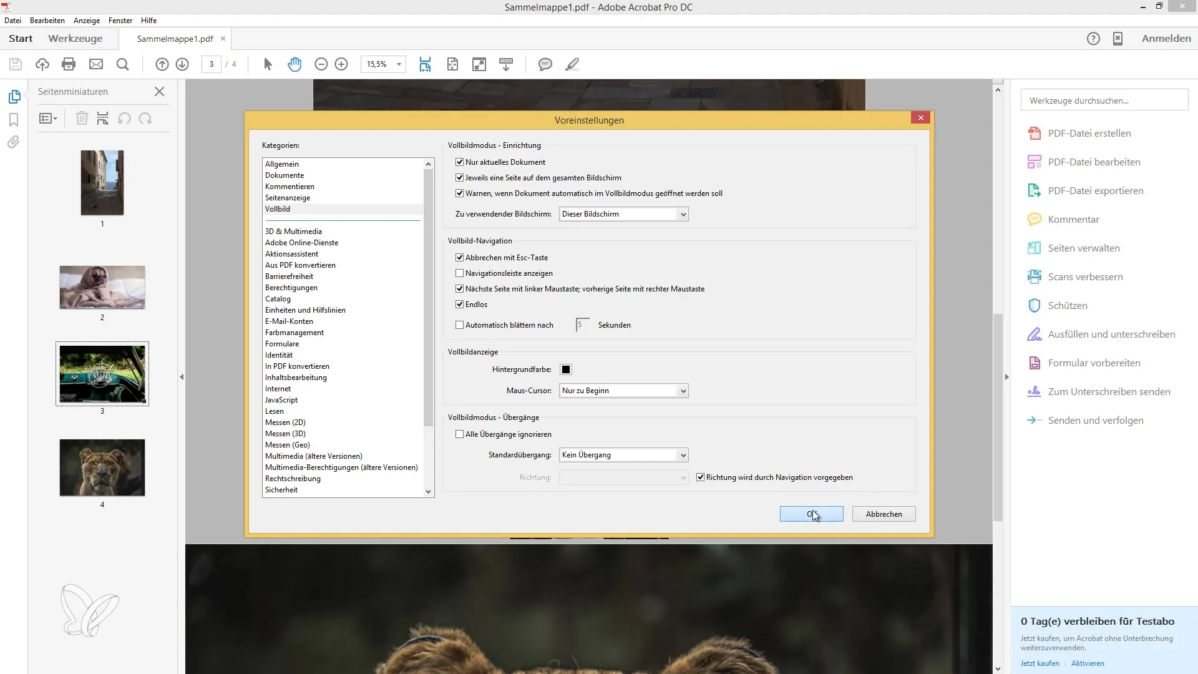The image size is (1198, 674).
Task: Open the Datei menu
Action: [12, 21]
